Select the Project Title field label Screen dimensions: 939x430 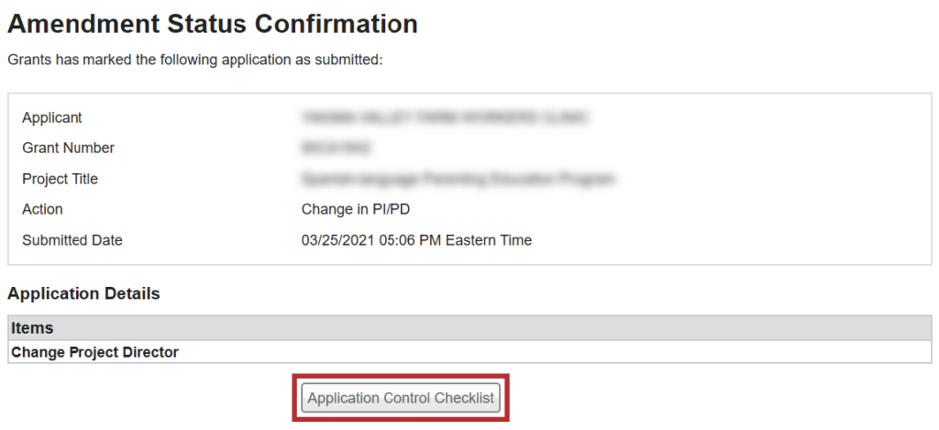[61, 179]
